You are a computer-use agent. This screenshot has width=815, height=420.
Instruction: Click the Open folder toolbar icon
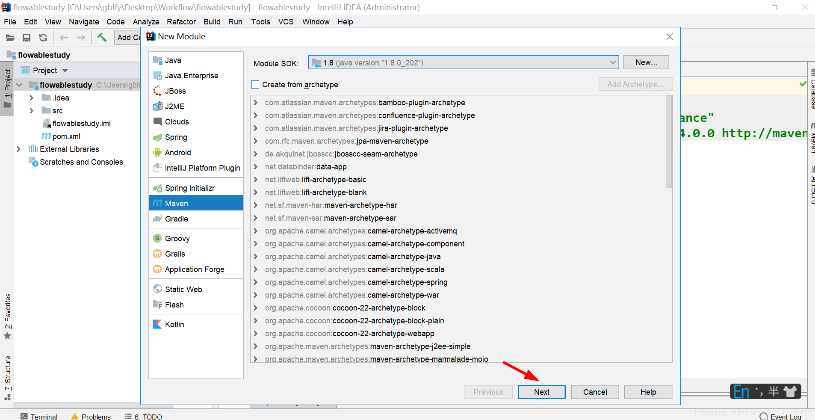pos(10,38)
